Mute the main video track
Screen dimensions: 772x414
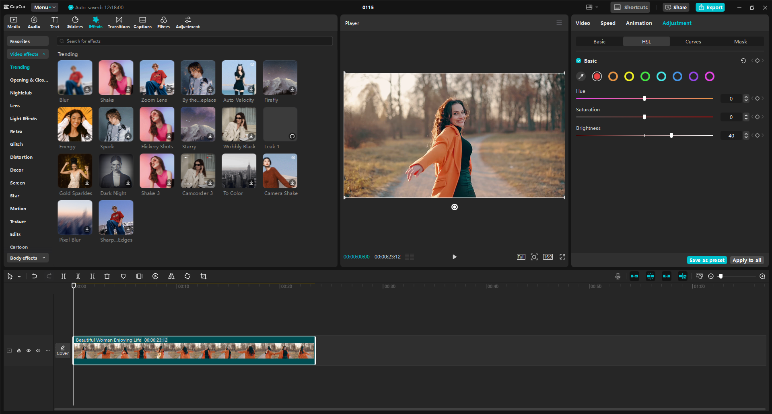click(x=38, y=350)
